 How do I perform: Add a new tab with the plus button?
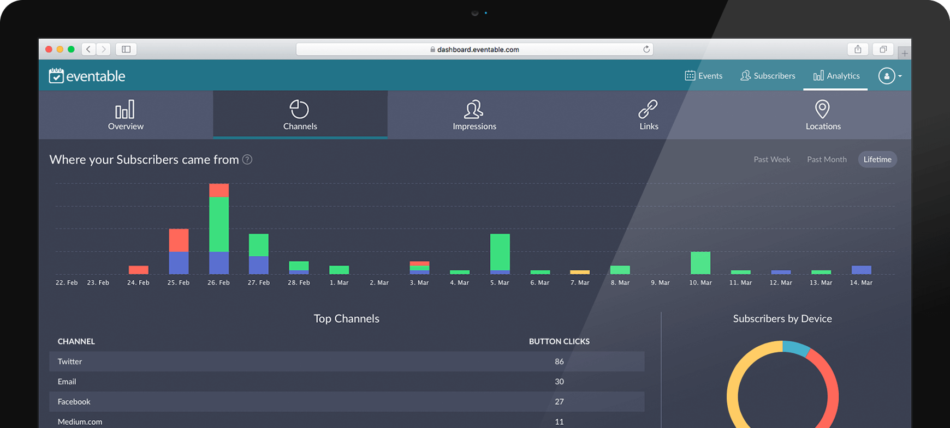tap(905, 53)
